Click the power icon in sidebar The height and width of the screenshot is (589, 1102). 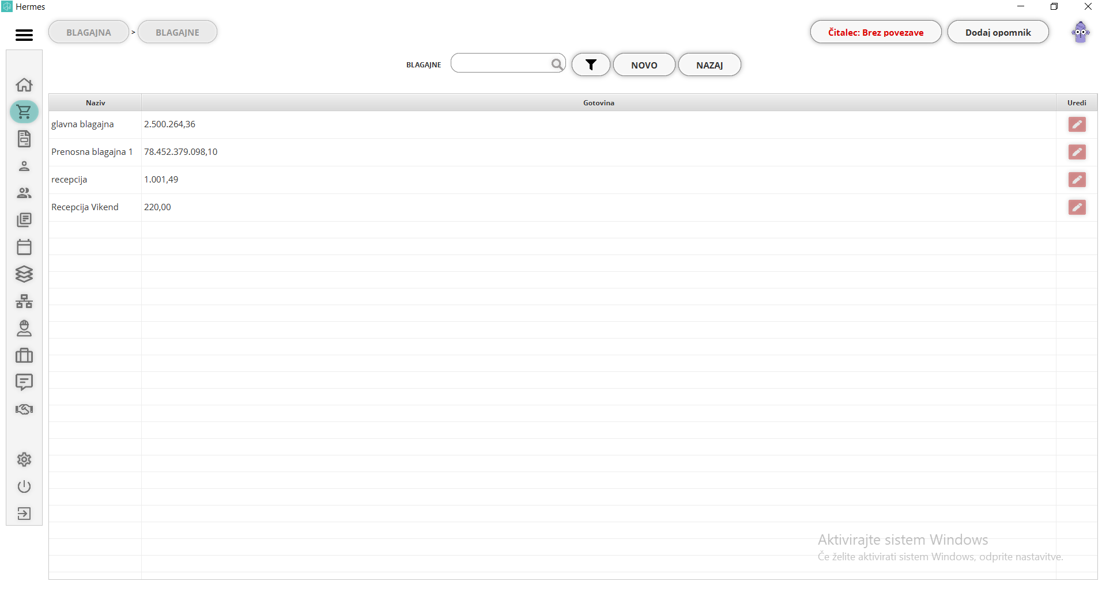24,487
